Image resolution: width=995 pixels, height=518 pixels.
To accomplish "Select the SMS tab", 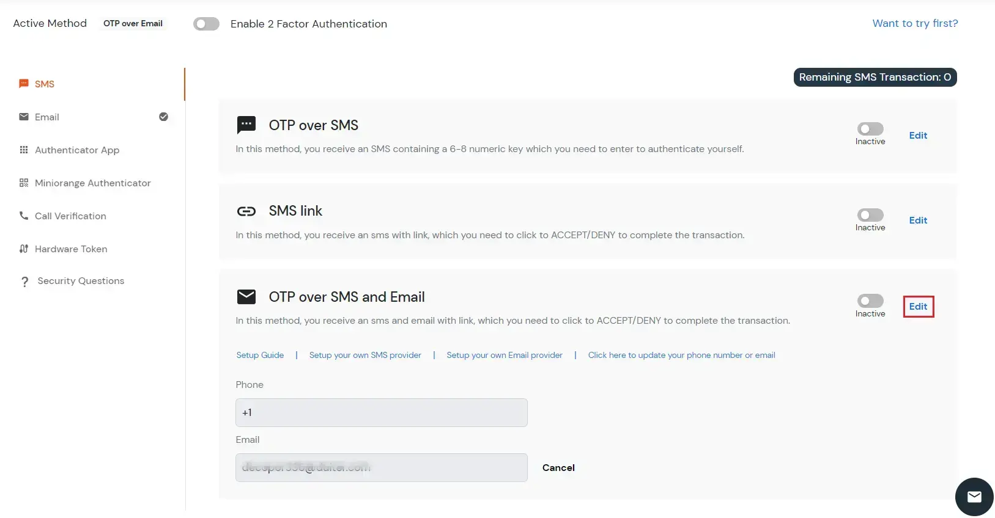I will click(x=44, y=84).
